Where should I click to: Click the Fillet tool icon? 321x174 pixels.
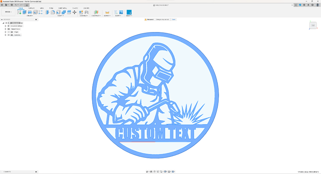[x=53, y=12]
